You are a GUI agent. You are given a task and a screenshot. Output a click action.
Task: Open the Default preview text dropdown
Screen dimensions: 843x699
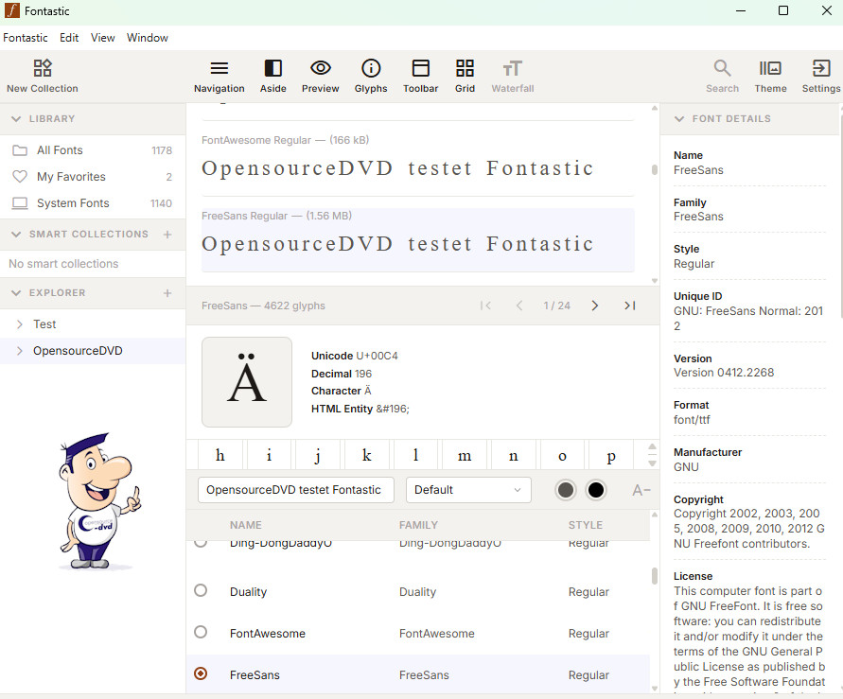[468, 490]
